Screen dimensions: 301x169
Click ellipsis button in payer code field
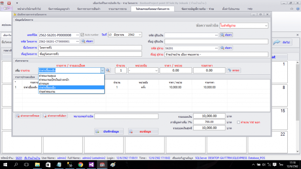point(216,48)
